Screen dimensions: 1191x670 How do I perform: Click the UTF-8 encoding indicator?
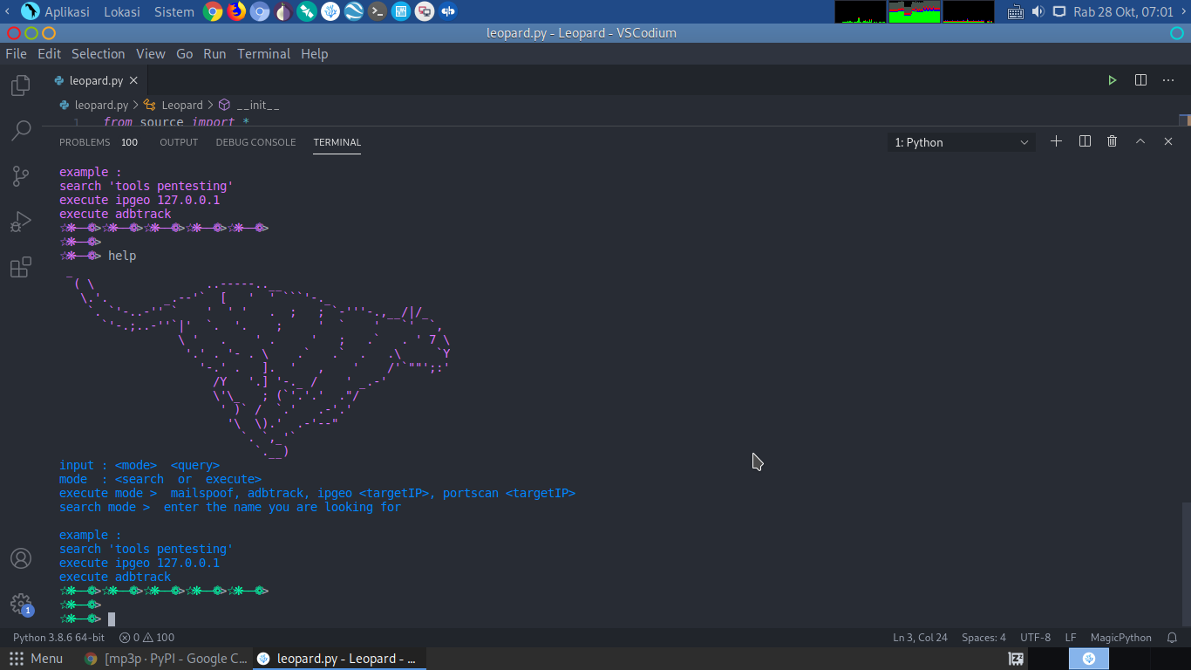[x=1035, y=637]
